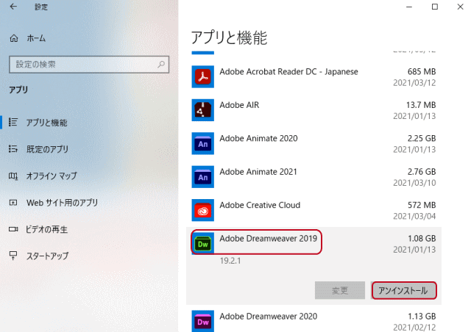Click the 2.25 GB size value
471x332 pixels.
pyautogui.click(x=422, y=138)
